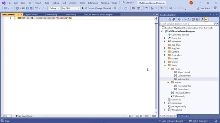Image resolution: width=220 pixels, height=123 pixels.
Task: Open the Extensions menu
Action: click(93, 3)
